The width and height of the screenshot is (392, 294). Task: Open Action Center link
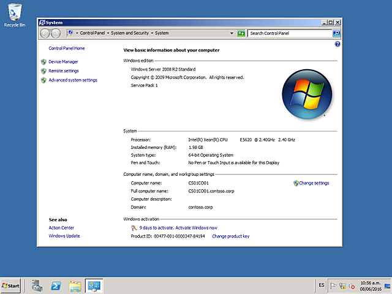(61, 228)
